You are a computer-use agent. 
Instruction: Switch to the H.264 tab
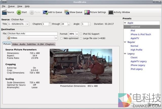[x=40, y=44]
